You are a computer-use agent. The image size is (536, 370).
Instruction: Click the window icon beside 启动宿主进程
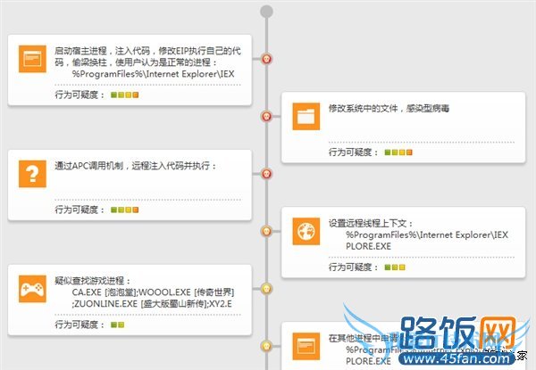(32, 59)
